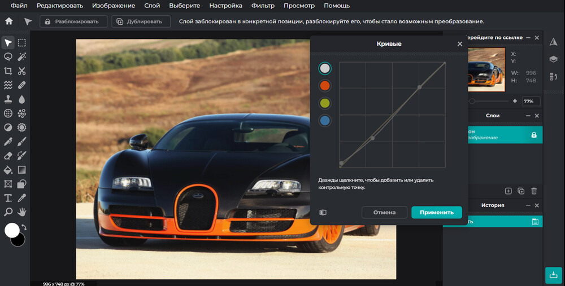The width and height of the screenshot is (565, 286).
Task: Toggle before/after compare in Curves dialog
Action: pos(323,213)
